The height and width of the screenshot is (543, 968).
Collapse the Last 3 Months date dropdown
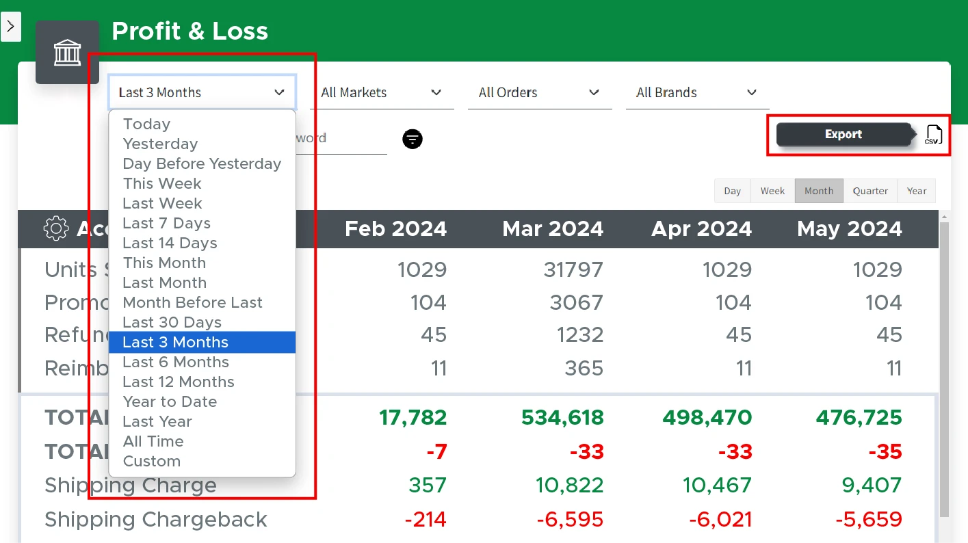click(202, 92)
